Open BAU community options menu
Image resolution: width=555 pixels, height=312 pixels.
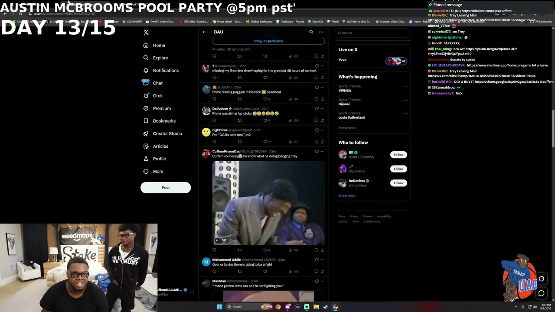coord(321,32)
